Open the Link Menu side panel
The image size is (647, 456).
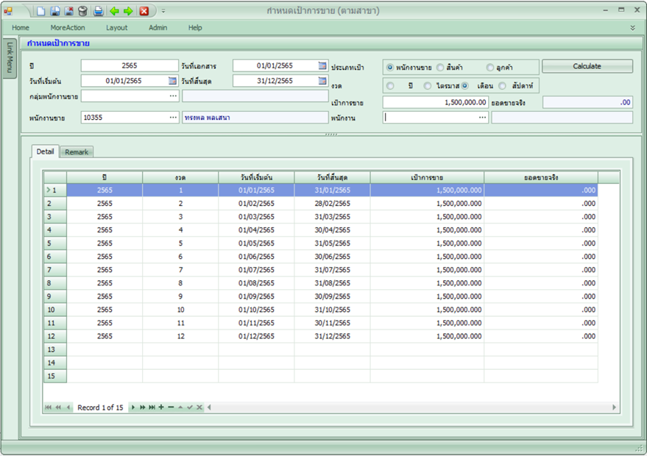(10, 57)
